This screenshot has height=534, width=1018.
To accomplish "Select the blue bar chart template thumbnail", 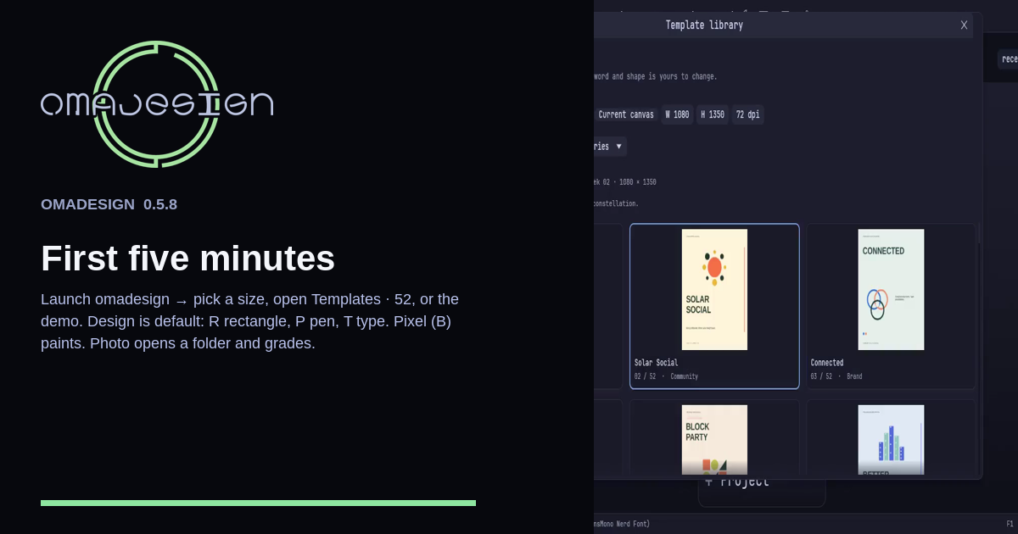I will [x=891, y=439].
